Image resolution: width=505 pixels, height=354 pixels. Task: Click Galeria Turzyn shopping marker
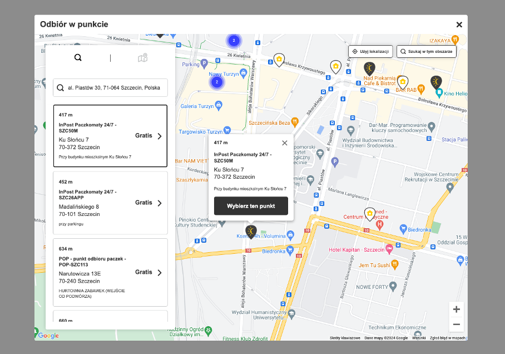tap(219, 105)
